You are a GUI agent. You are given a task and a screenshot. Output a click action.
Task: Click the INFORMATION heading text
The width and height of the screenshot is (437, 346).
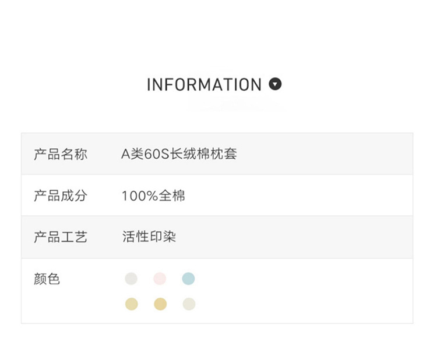204,85
